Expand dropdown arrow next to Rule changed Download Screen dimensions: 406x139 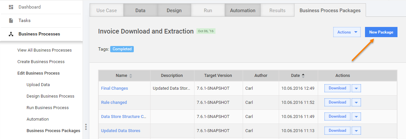[x=356, y=103]
